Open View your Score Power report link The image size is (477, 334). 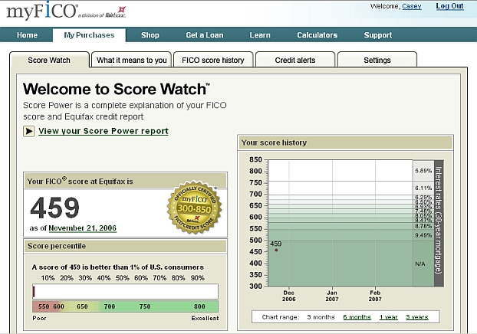tap(104, 131)
